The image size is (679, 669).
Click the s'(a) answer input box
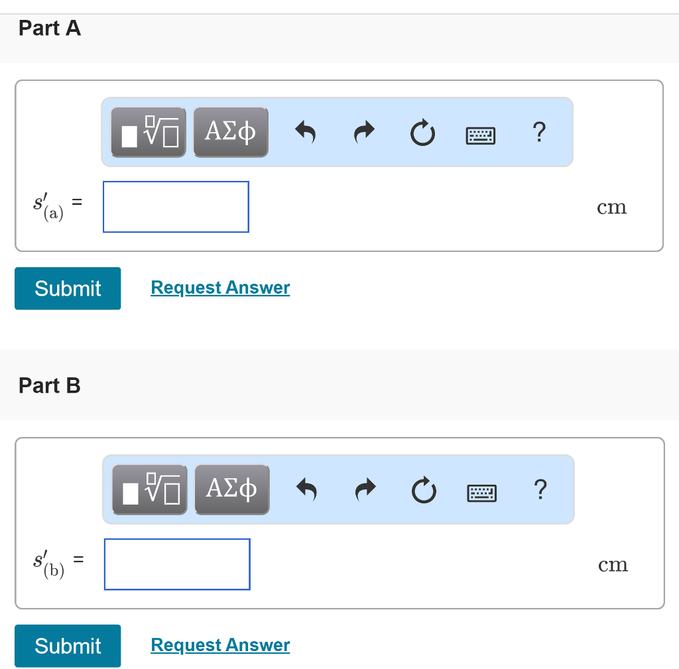pyautogui.click(x=176, y=207)
